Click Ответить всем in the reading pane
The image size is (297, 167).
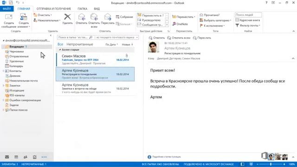(x=179, y=38)
